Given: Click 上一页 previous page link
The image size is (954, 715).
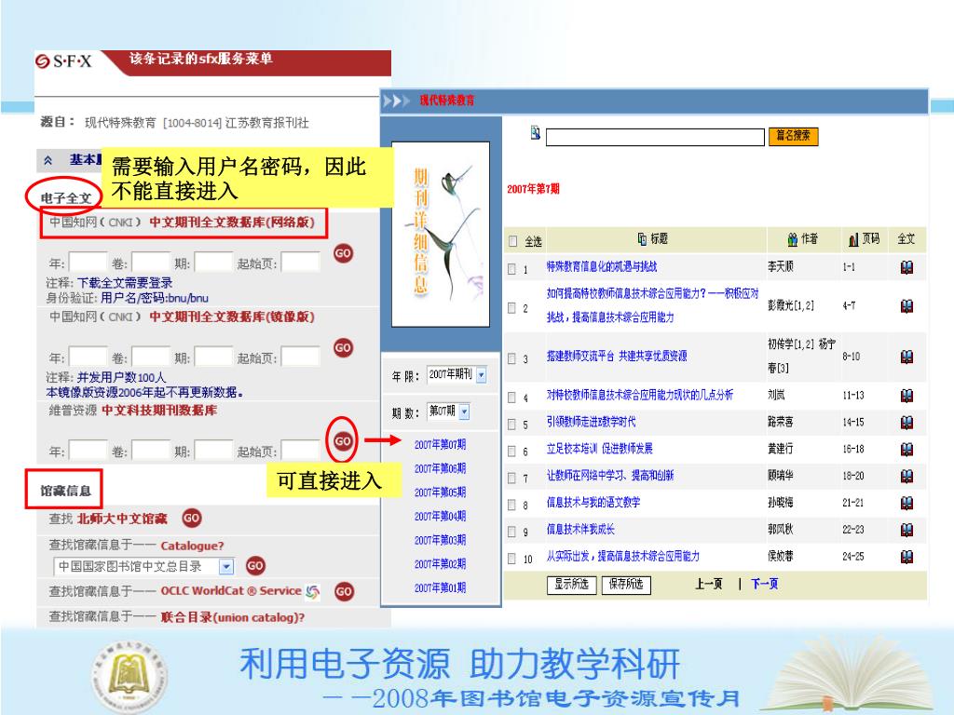Looking at the screenshot, I should click(709, 584).
